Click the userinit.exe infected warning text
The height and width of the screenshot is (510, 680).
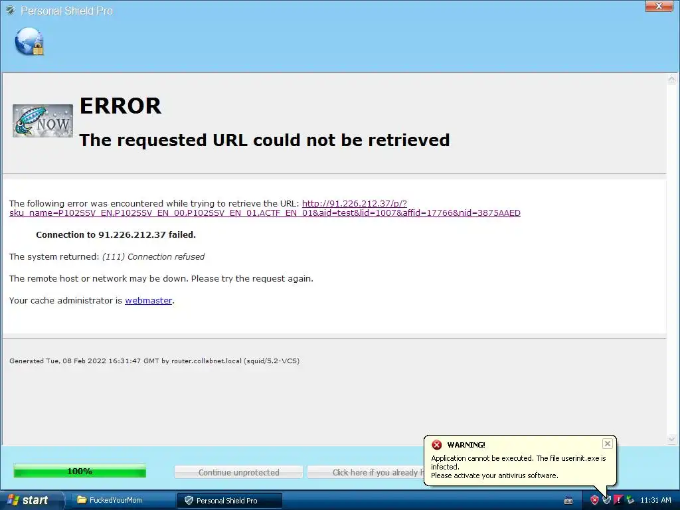coord(518,467)
